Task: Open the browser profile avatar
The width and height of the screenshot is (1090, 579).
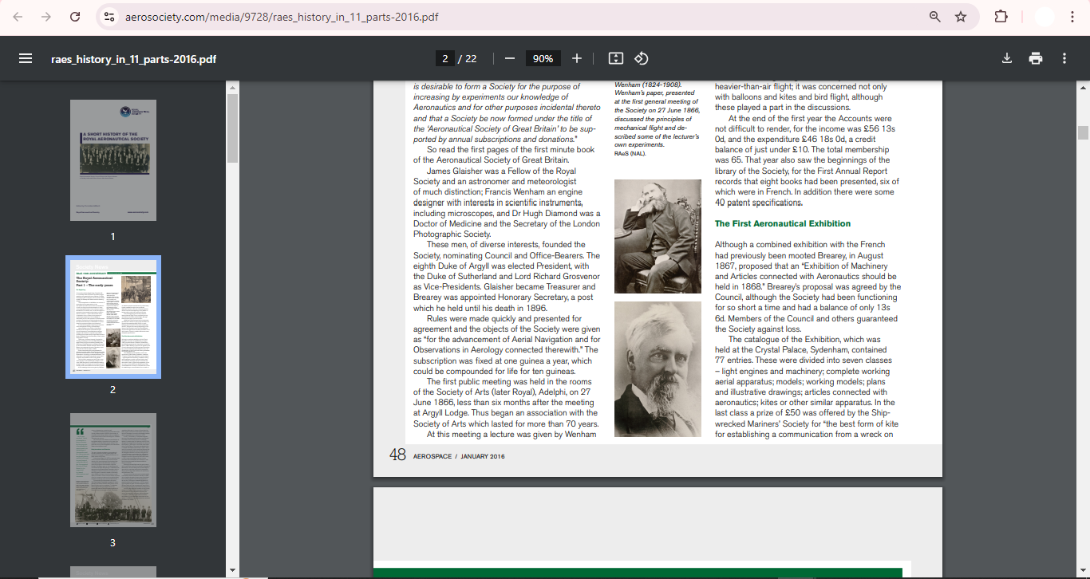Action: point(1044,17)
